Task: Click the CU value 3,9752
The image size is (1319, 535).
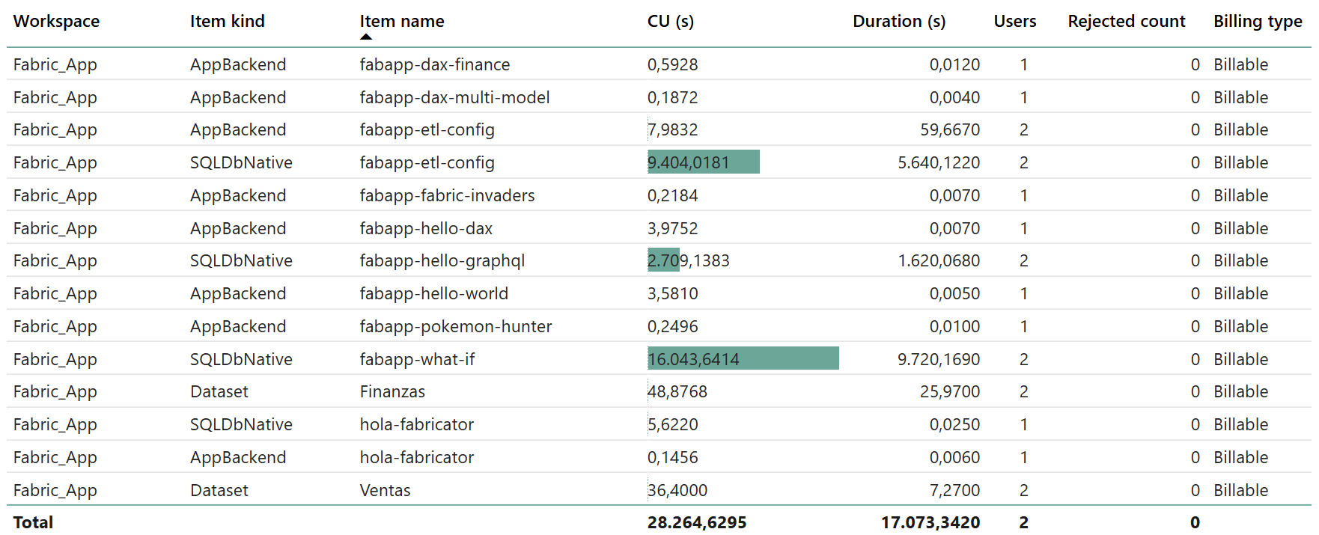Action: coord(673,228)
